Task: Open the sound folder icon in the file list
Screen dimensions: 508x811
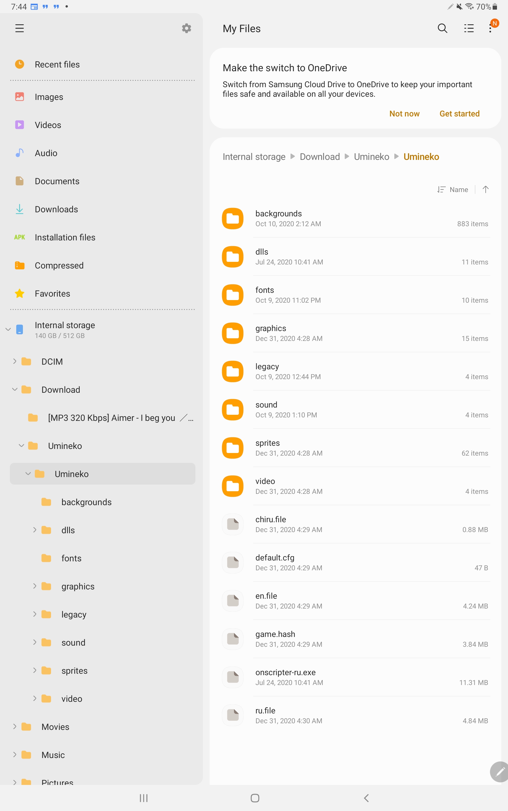Action: 233,410
